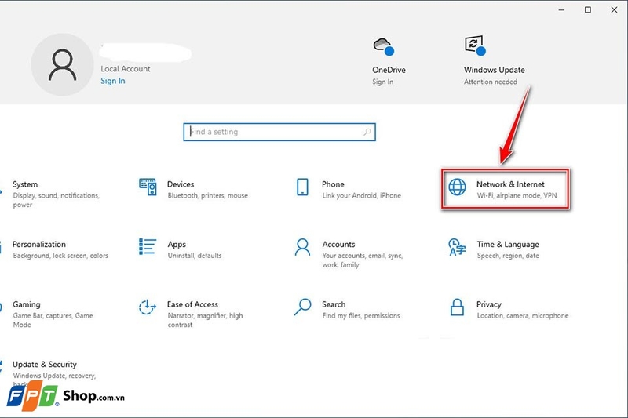Click the Time & Language heading
628x418 pixels.
[508, 245]
